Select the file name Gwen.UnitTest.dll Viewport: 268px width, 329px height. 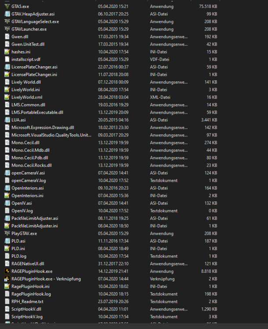point(28,44)
